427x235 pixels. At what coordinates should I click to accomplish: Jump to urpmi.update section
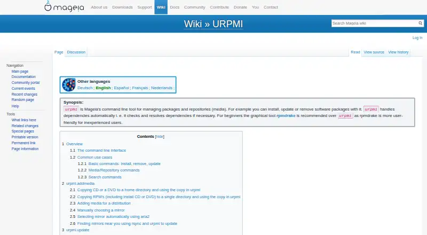click(77, 230)
